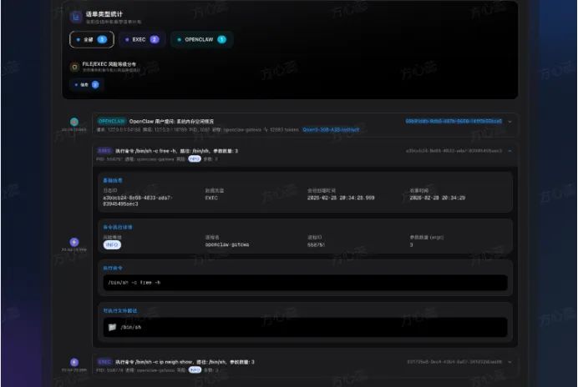The image size is (578, 387).
Task: Click the risk level distribution circle icon
Action: [x=75, y=67]
